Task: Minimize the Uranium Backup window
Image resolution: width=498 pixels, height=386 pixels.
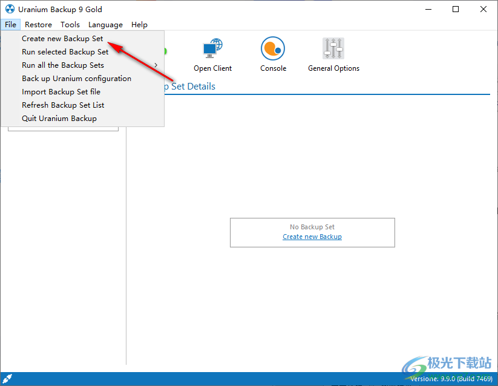Action: pyautogui.click(x=428, y=9)
